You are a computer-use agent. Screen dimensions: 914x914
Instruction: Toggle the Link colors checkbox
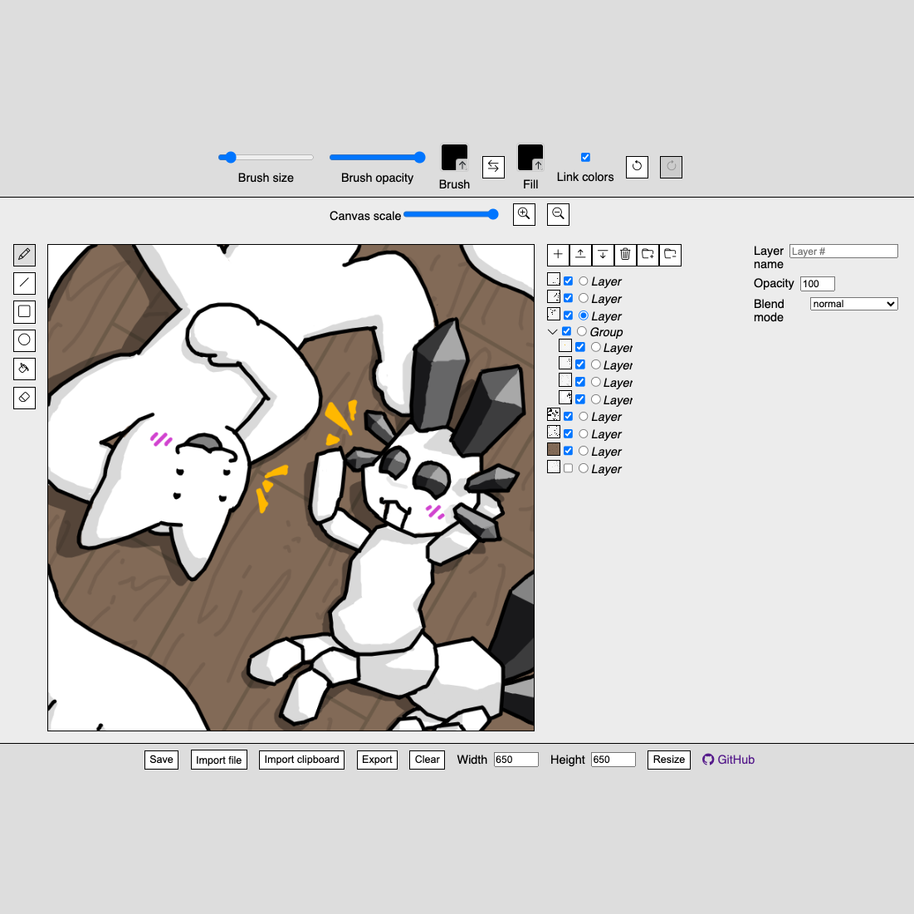585,157
